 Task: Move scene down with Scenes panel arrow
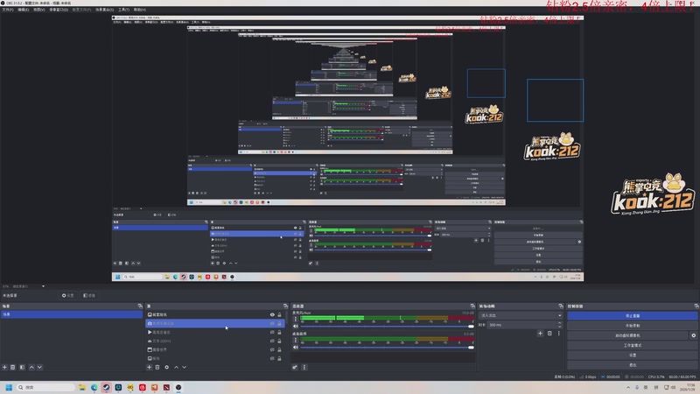tap(39, 367)
